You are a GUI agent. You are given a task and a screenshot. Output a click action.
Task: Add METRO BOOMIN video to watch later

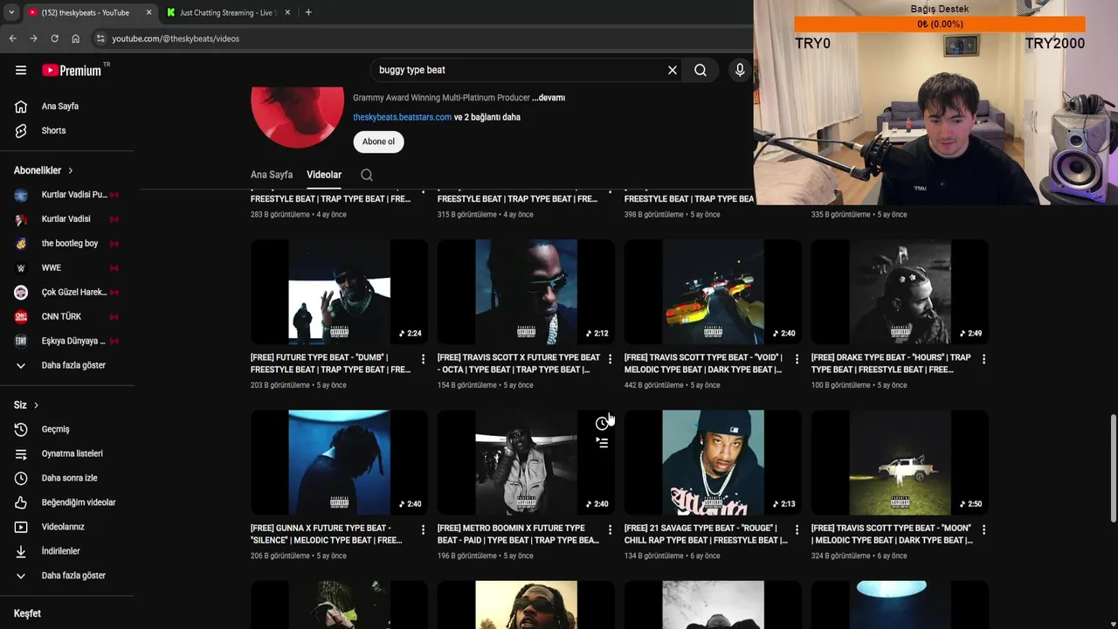[602, 424]
